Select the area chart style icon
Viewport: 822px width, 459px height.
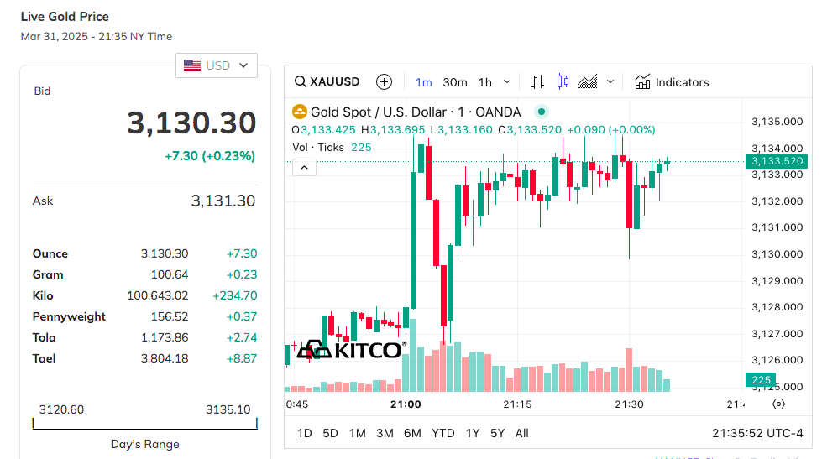coord(588,81)
